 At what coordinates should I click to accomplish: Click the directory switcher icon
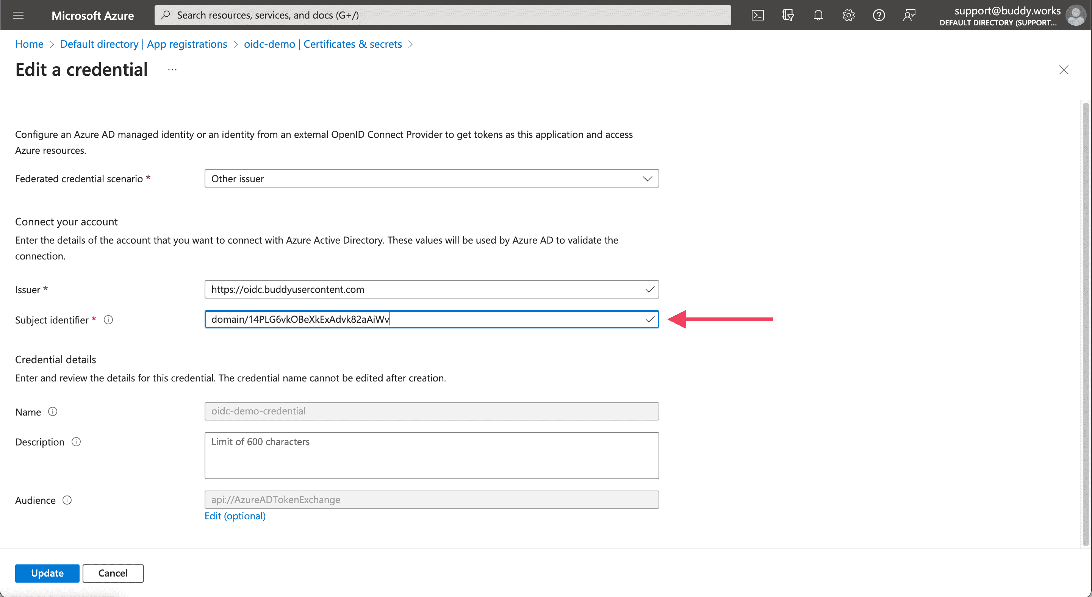pyautogui.click(x=789, y=15)
